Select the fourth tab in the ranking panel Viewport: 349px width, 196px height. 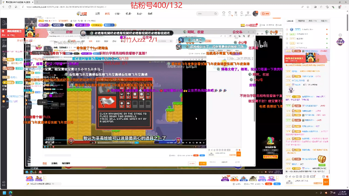pyautogui.click(x=324, y=21)
